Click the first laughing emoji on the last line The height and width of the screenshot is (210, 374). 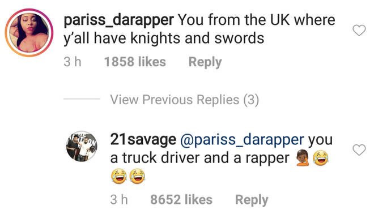119,176
